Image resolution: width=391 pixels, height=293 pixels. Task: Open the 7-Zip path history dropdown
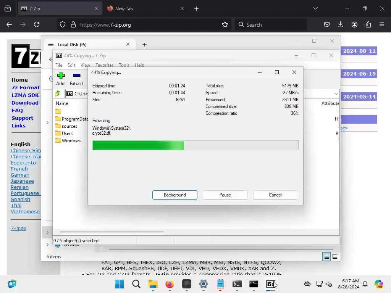click(336, 94)
